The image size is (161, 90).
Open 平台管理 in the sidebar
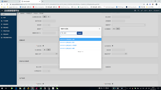(6, 21)
